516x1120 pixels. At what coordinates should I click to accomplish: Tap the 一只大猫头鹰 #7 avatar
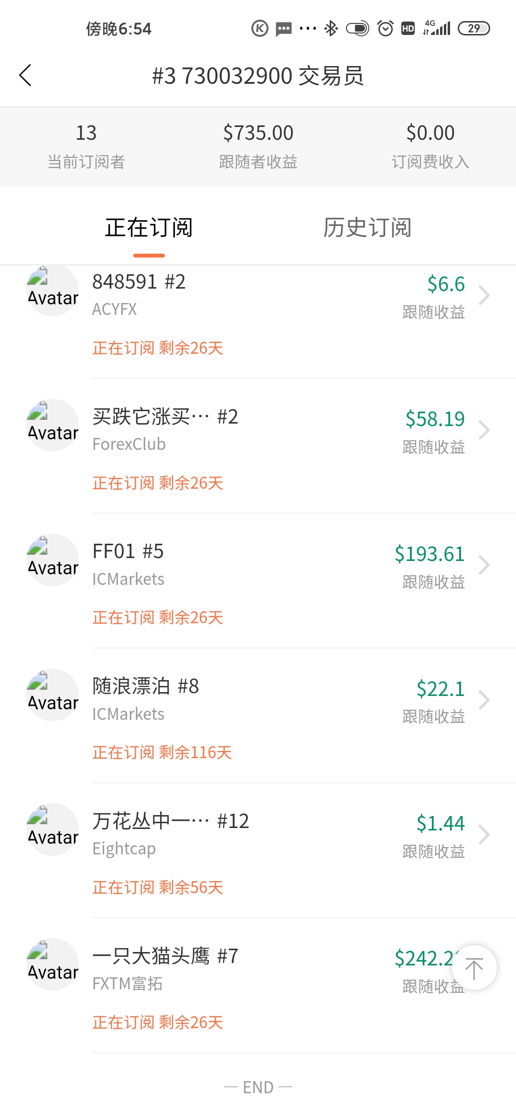[x=53, y=964]
